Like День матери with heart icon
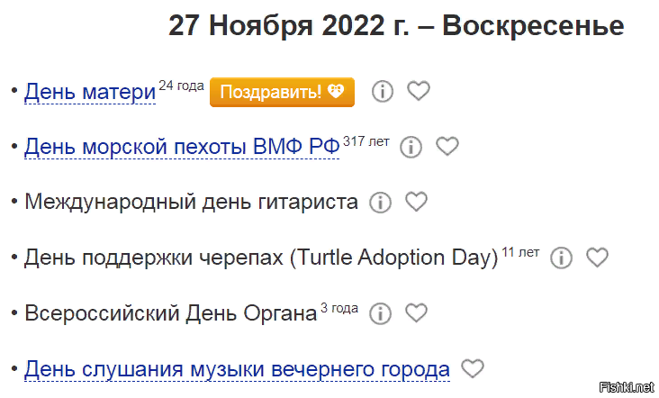659x398 pixels. [419, 91]
